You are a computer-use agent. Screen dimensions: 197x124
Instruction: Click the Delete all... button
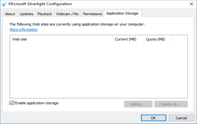[x=171, y=104]
